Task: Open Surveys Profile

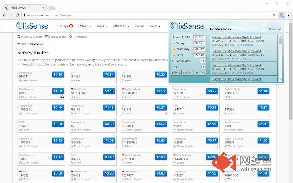Action: coord(56,37)
